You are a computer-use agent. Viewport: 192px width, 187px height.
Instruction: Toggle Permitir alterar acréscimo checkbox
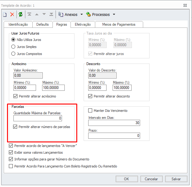click(x=16, y=96)
